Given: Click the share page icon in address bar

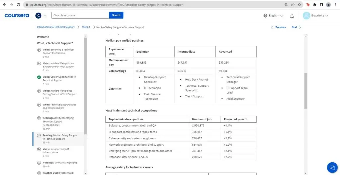Looking at the screenshot, I should pos(293,5).
